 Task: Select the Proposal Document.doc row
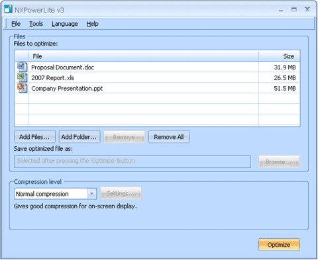[157, 67]
